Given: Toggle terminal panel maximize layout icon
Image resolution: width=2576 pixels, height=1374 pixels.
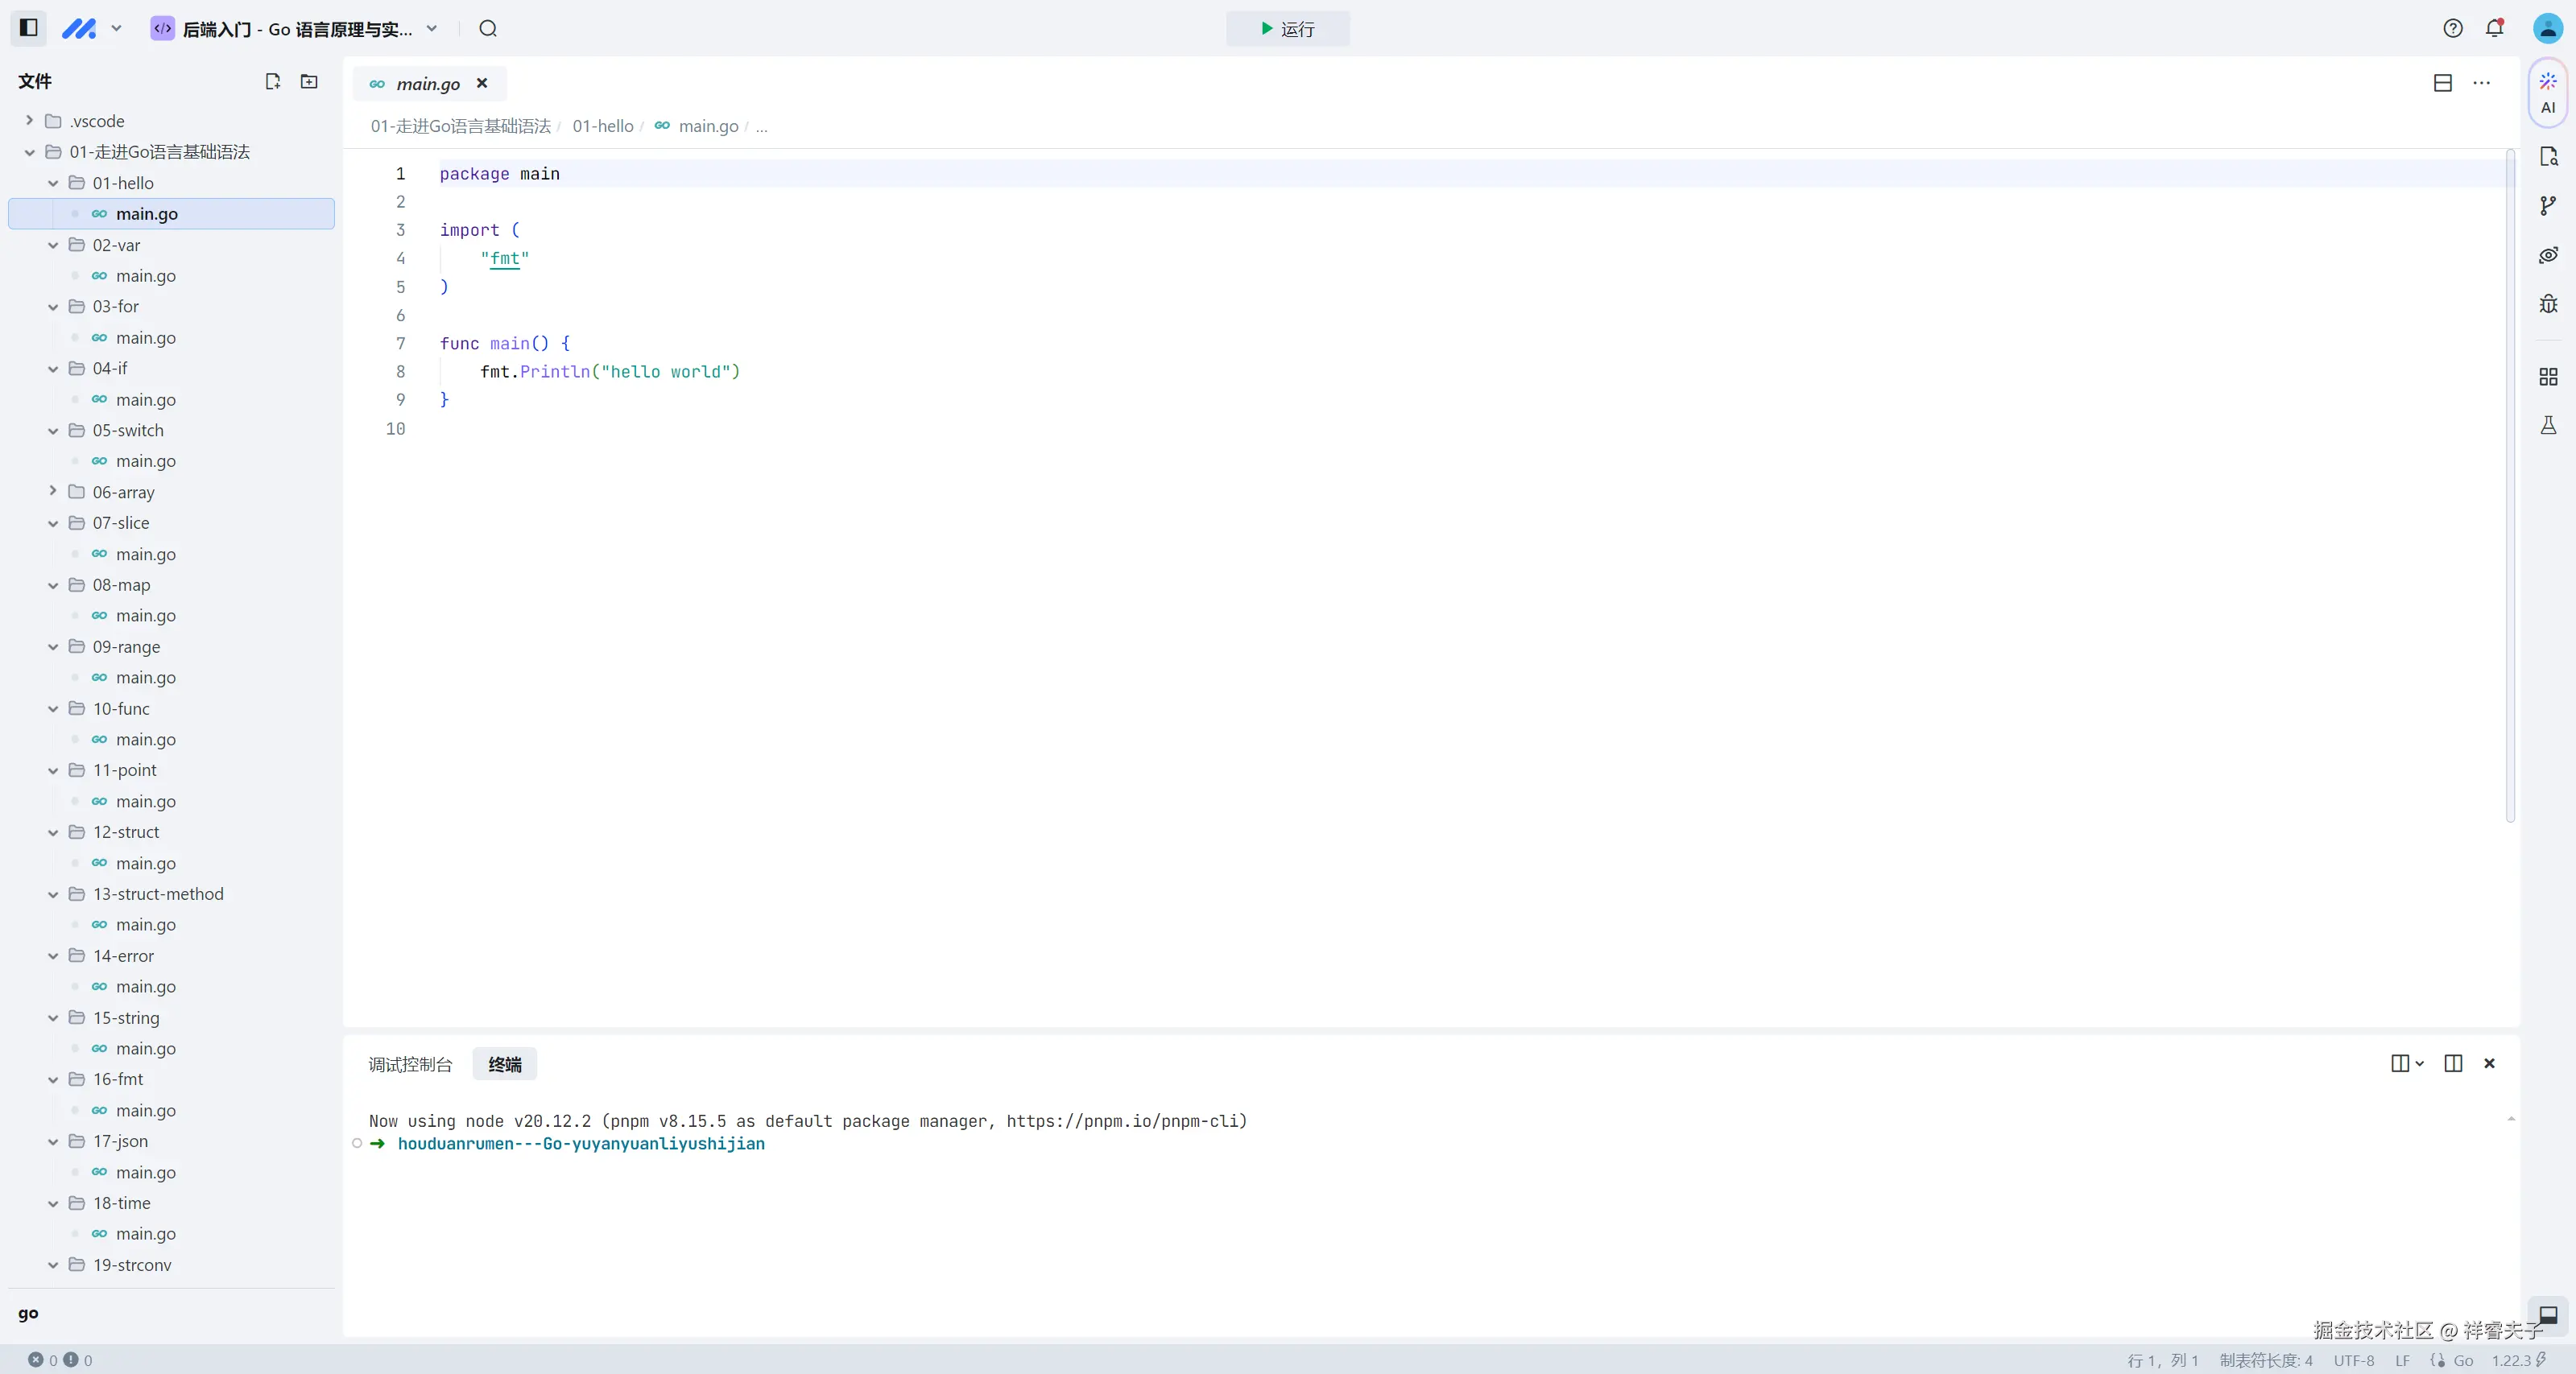Looking at the screenshot, I should point(2452,1063).
